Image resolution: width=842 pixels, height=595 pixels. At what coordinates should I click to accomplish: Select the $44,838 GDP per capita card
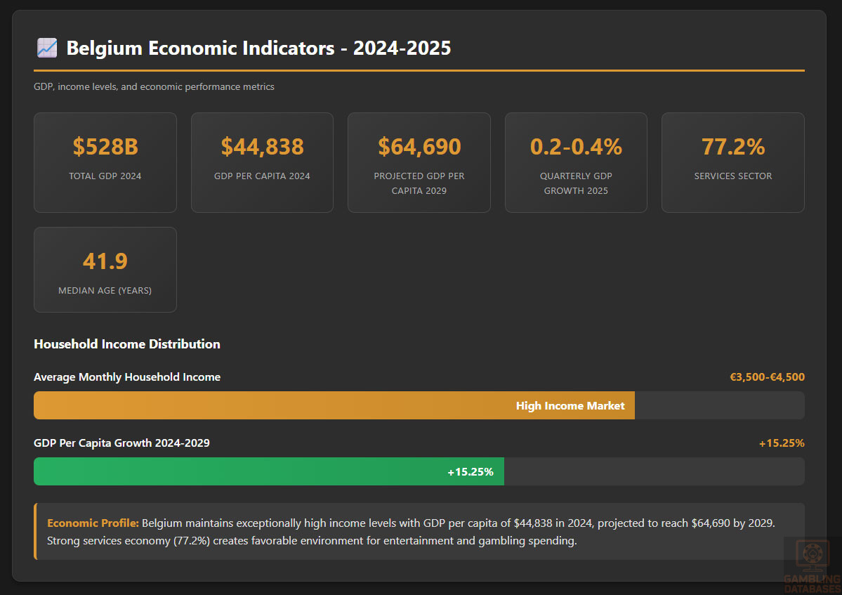[x=262, y=162]
